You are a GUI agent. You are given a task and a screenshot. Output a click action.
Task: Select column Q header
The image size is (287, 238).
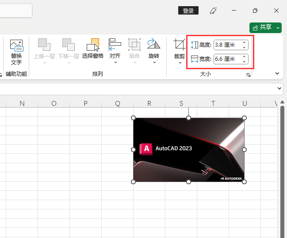pos(118,104)
